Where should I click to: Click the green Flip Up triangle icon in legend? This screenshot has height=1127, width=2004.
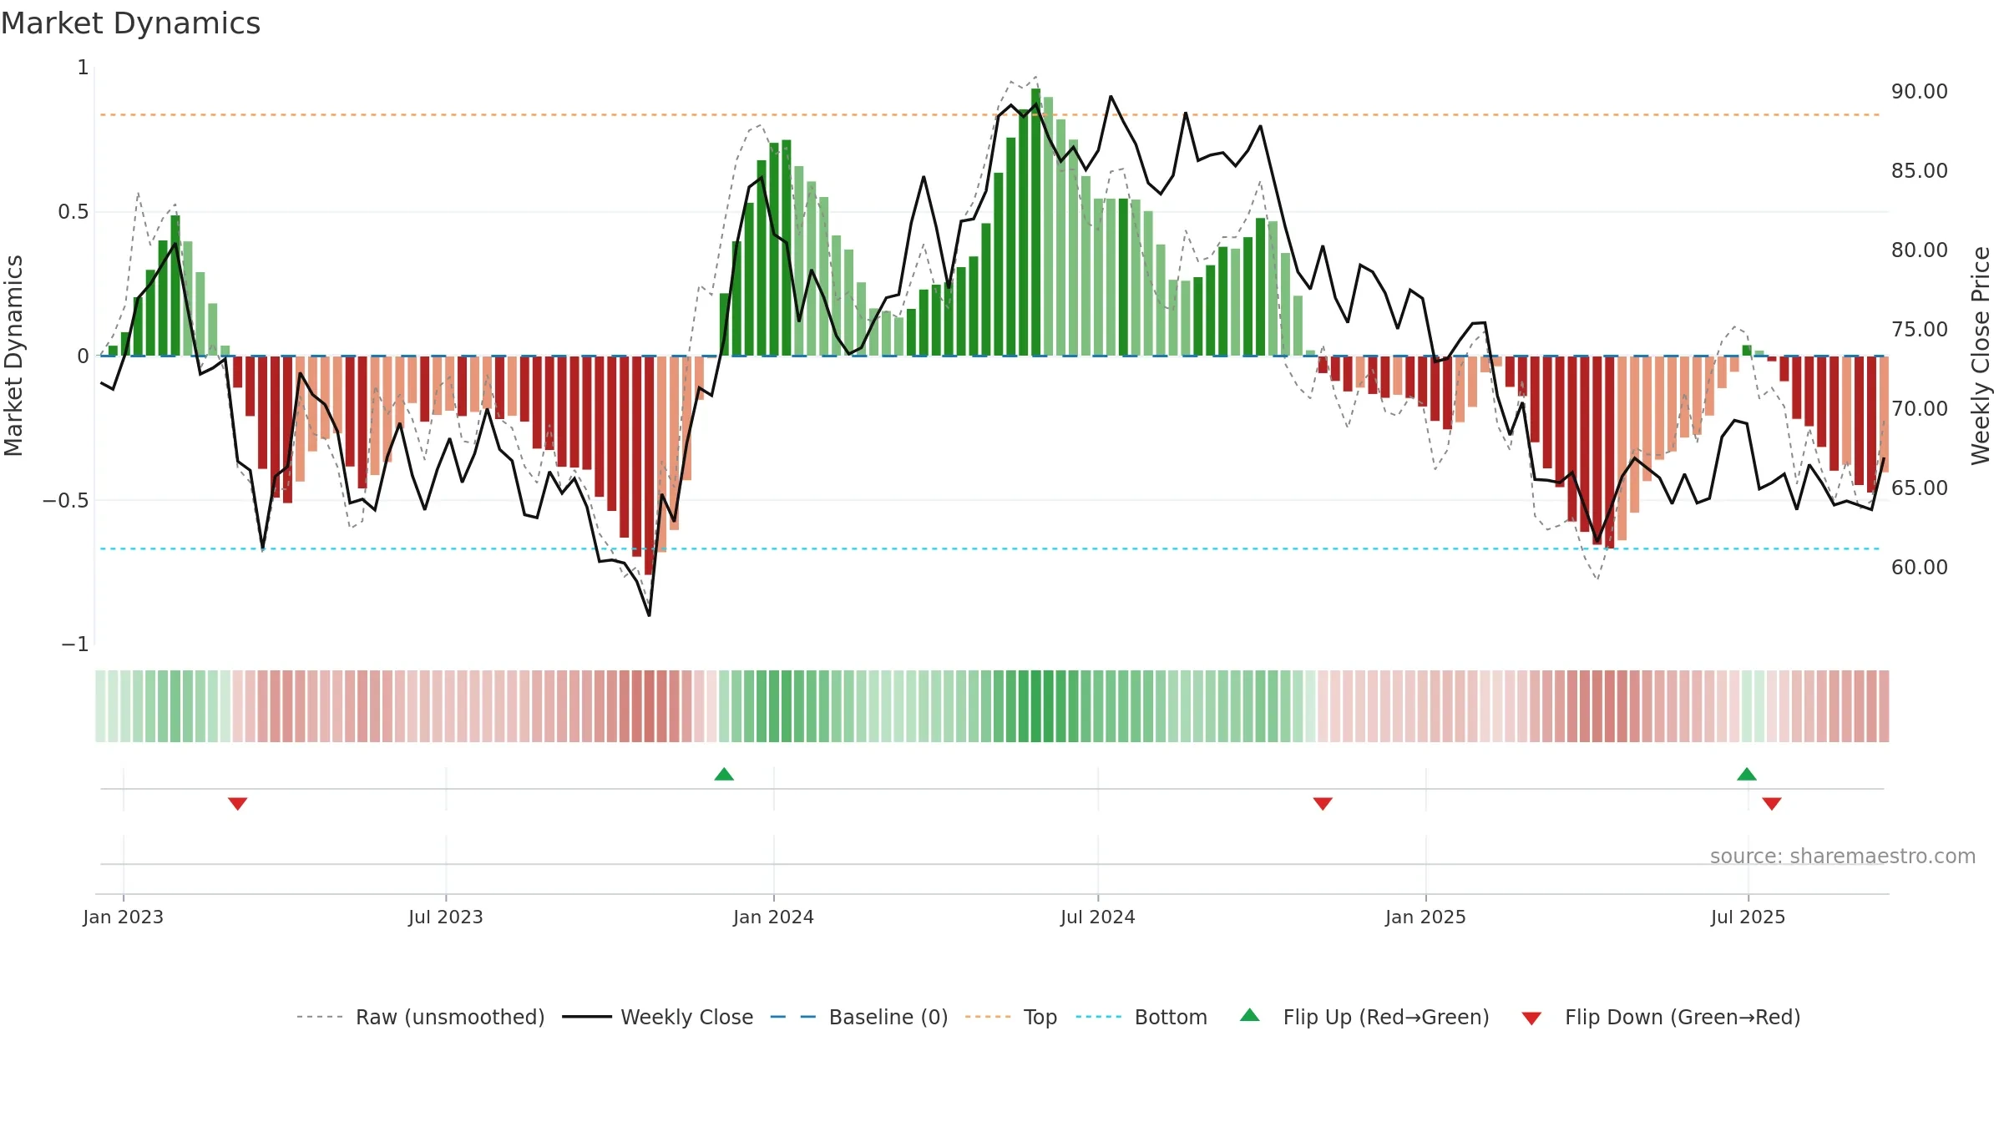pyautogui.click(x=1250, y=1015)
